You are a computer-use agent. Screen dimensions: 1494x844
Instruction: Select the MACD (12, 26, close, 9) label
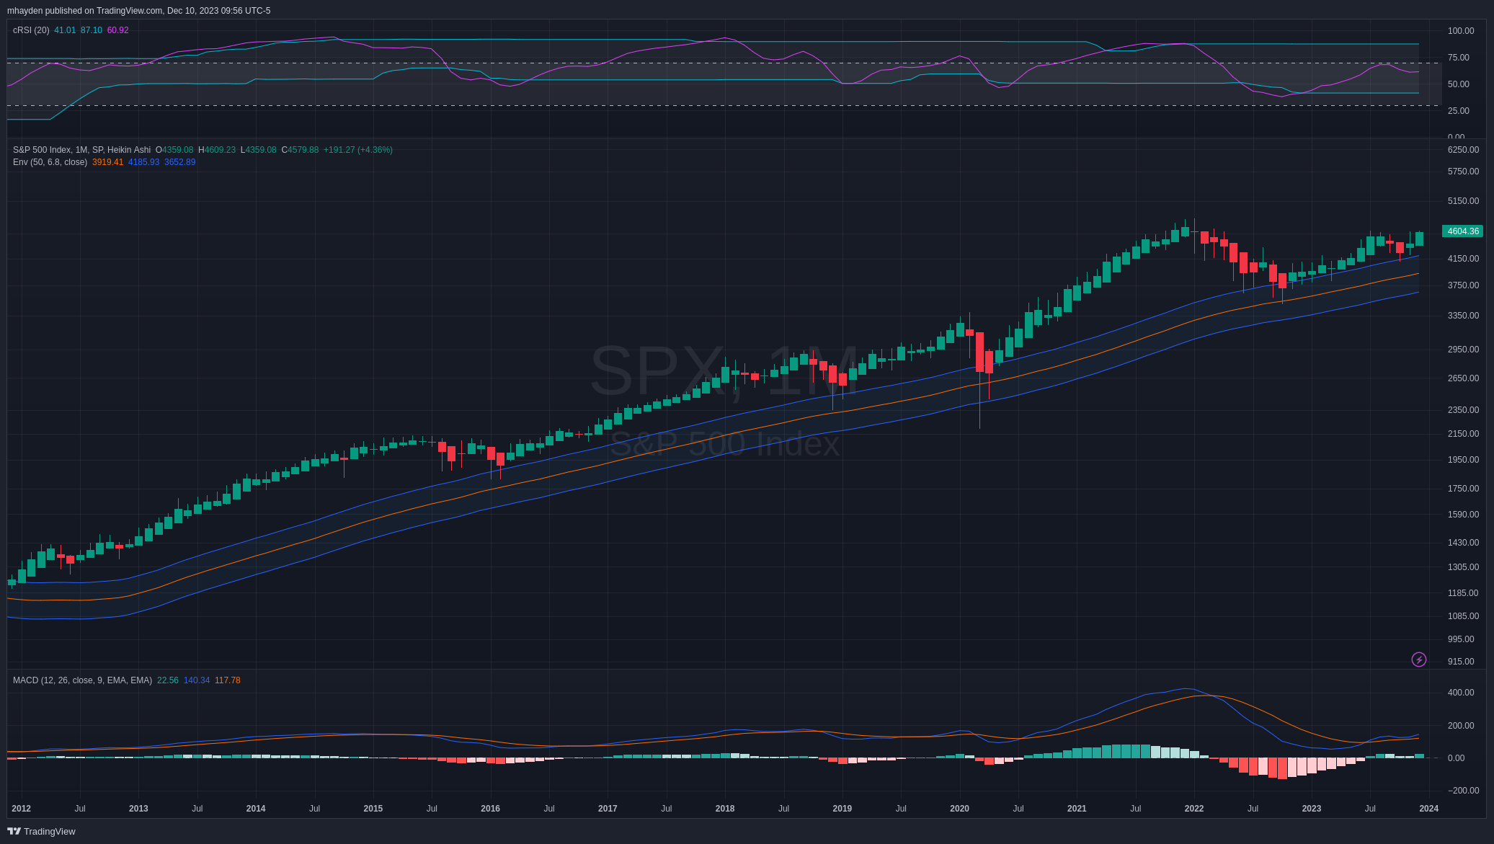coord(82,680)
